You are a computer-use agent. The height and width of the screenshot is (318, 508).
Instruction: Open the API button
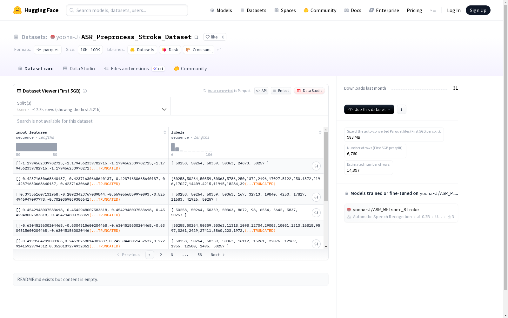[261, 91]
